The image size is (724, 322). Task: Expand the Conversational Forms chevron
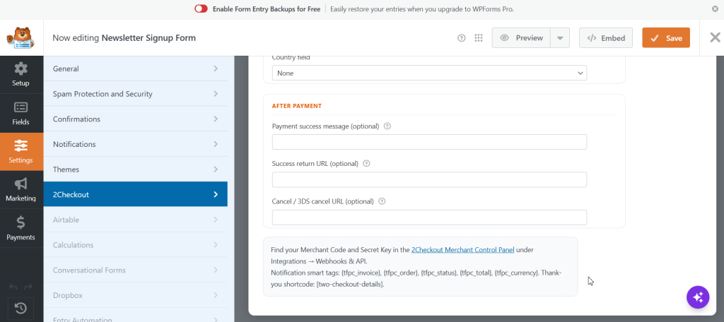(x=216, y=270)
